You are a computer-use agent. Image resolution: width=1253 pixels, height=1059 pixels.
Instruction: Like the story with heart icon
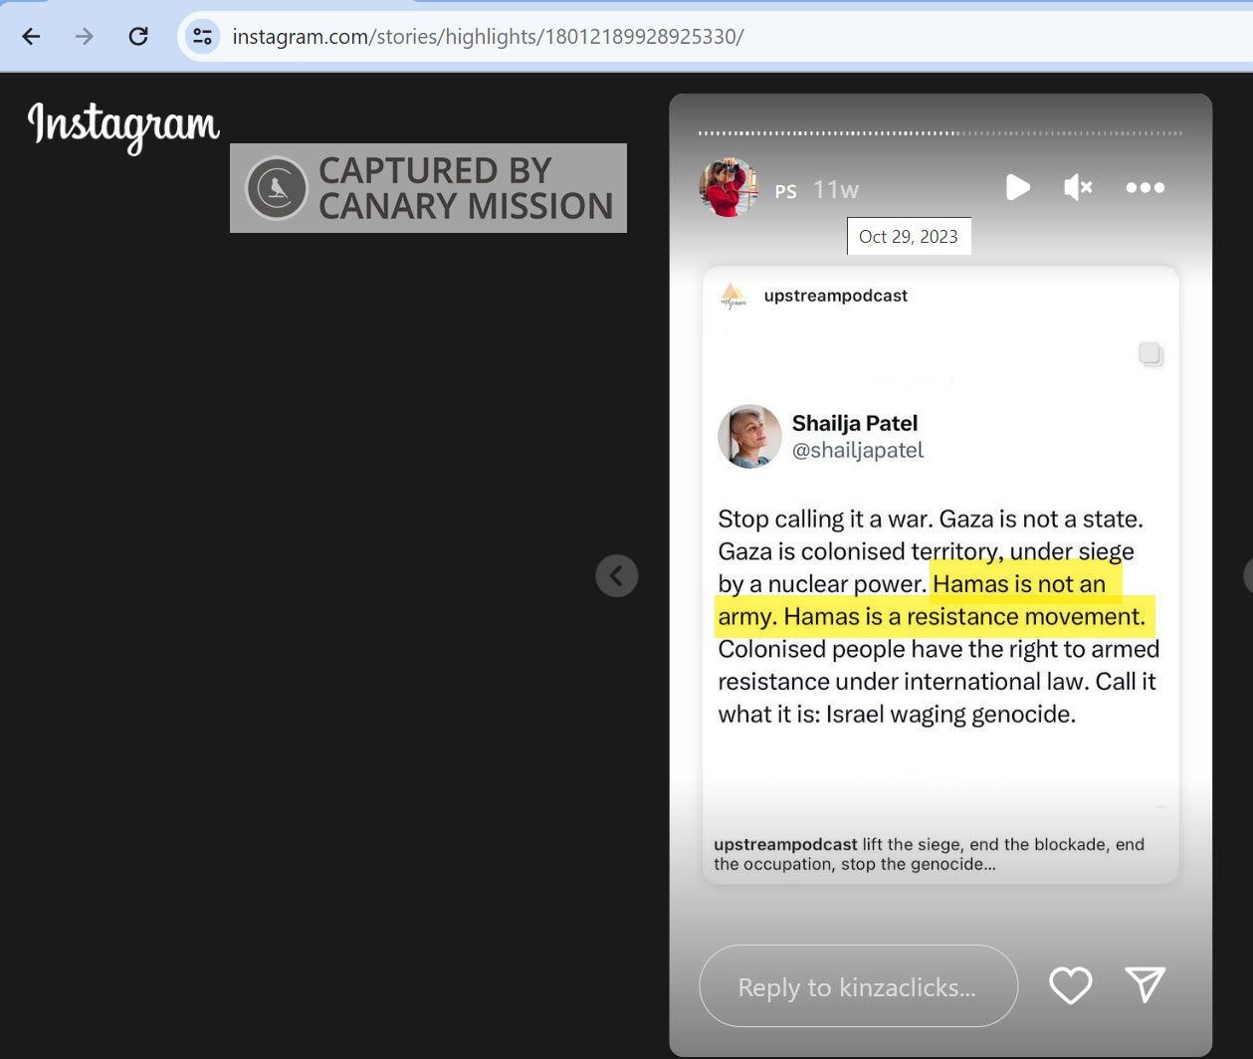click(1071, 985)
